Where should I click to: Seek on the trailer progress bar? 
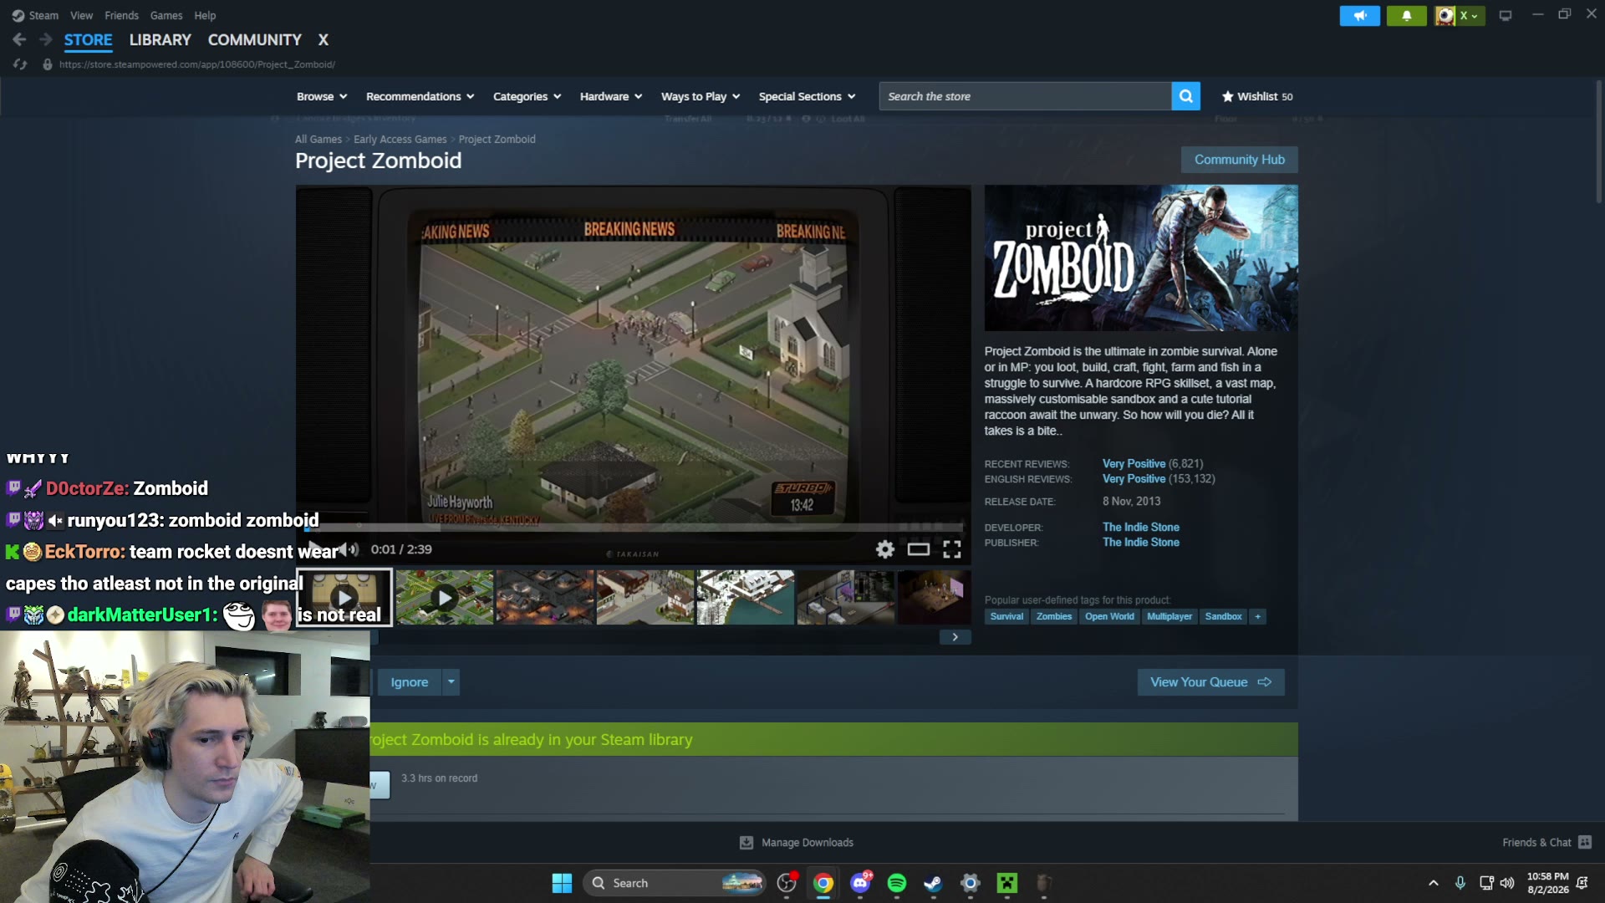(634, 528)
